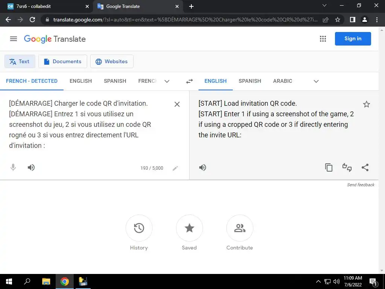
Task: Open the Python app on the taskbar
Action: click(x=83, y=281)
